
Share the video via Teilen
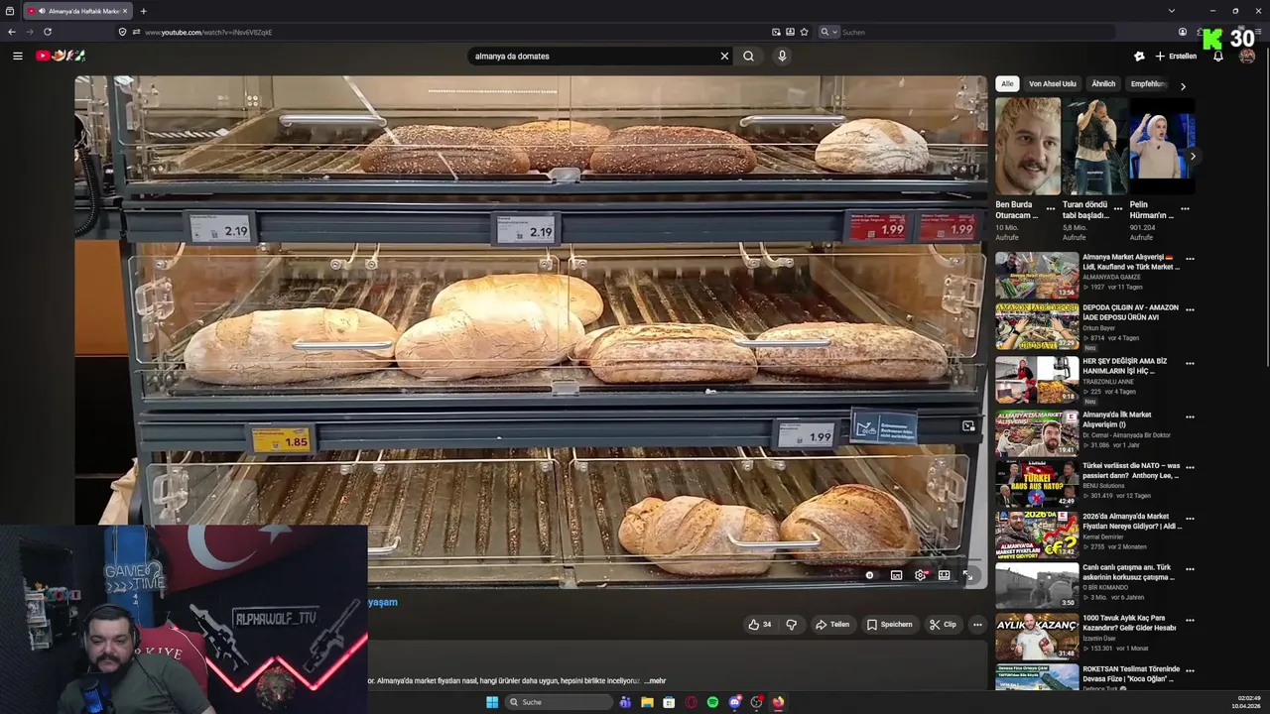[832, 625]
